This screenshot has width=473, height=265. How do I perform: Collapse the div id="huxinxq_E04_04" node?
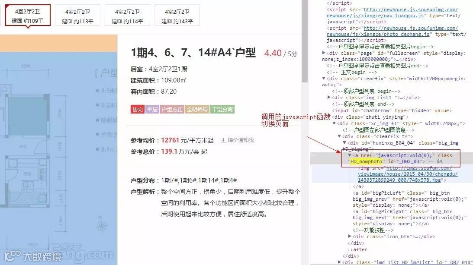(x=344, y=143)
